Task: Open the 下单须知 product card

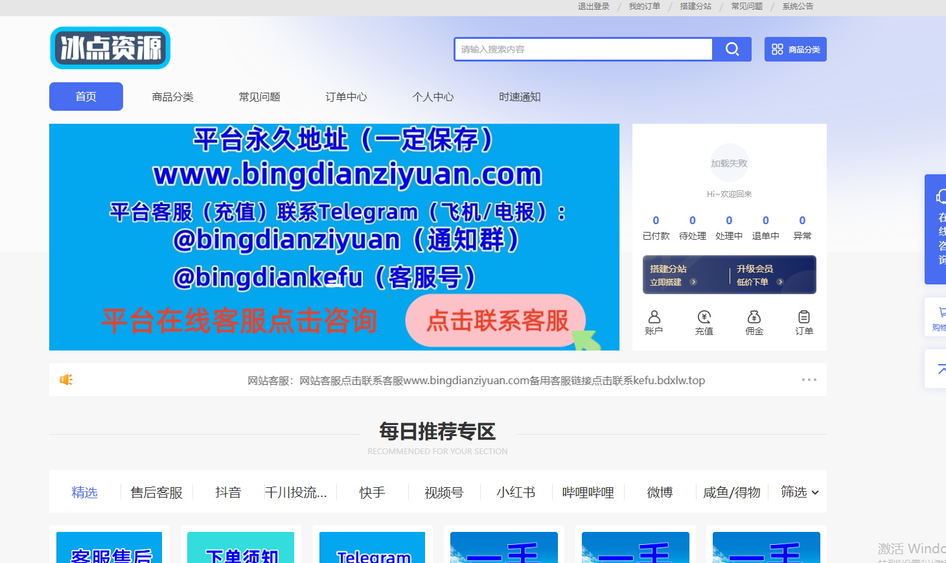Action: pyautogui.click(x=241, y=544)
